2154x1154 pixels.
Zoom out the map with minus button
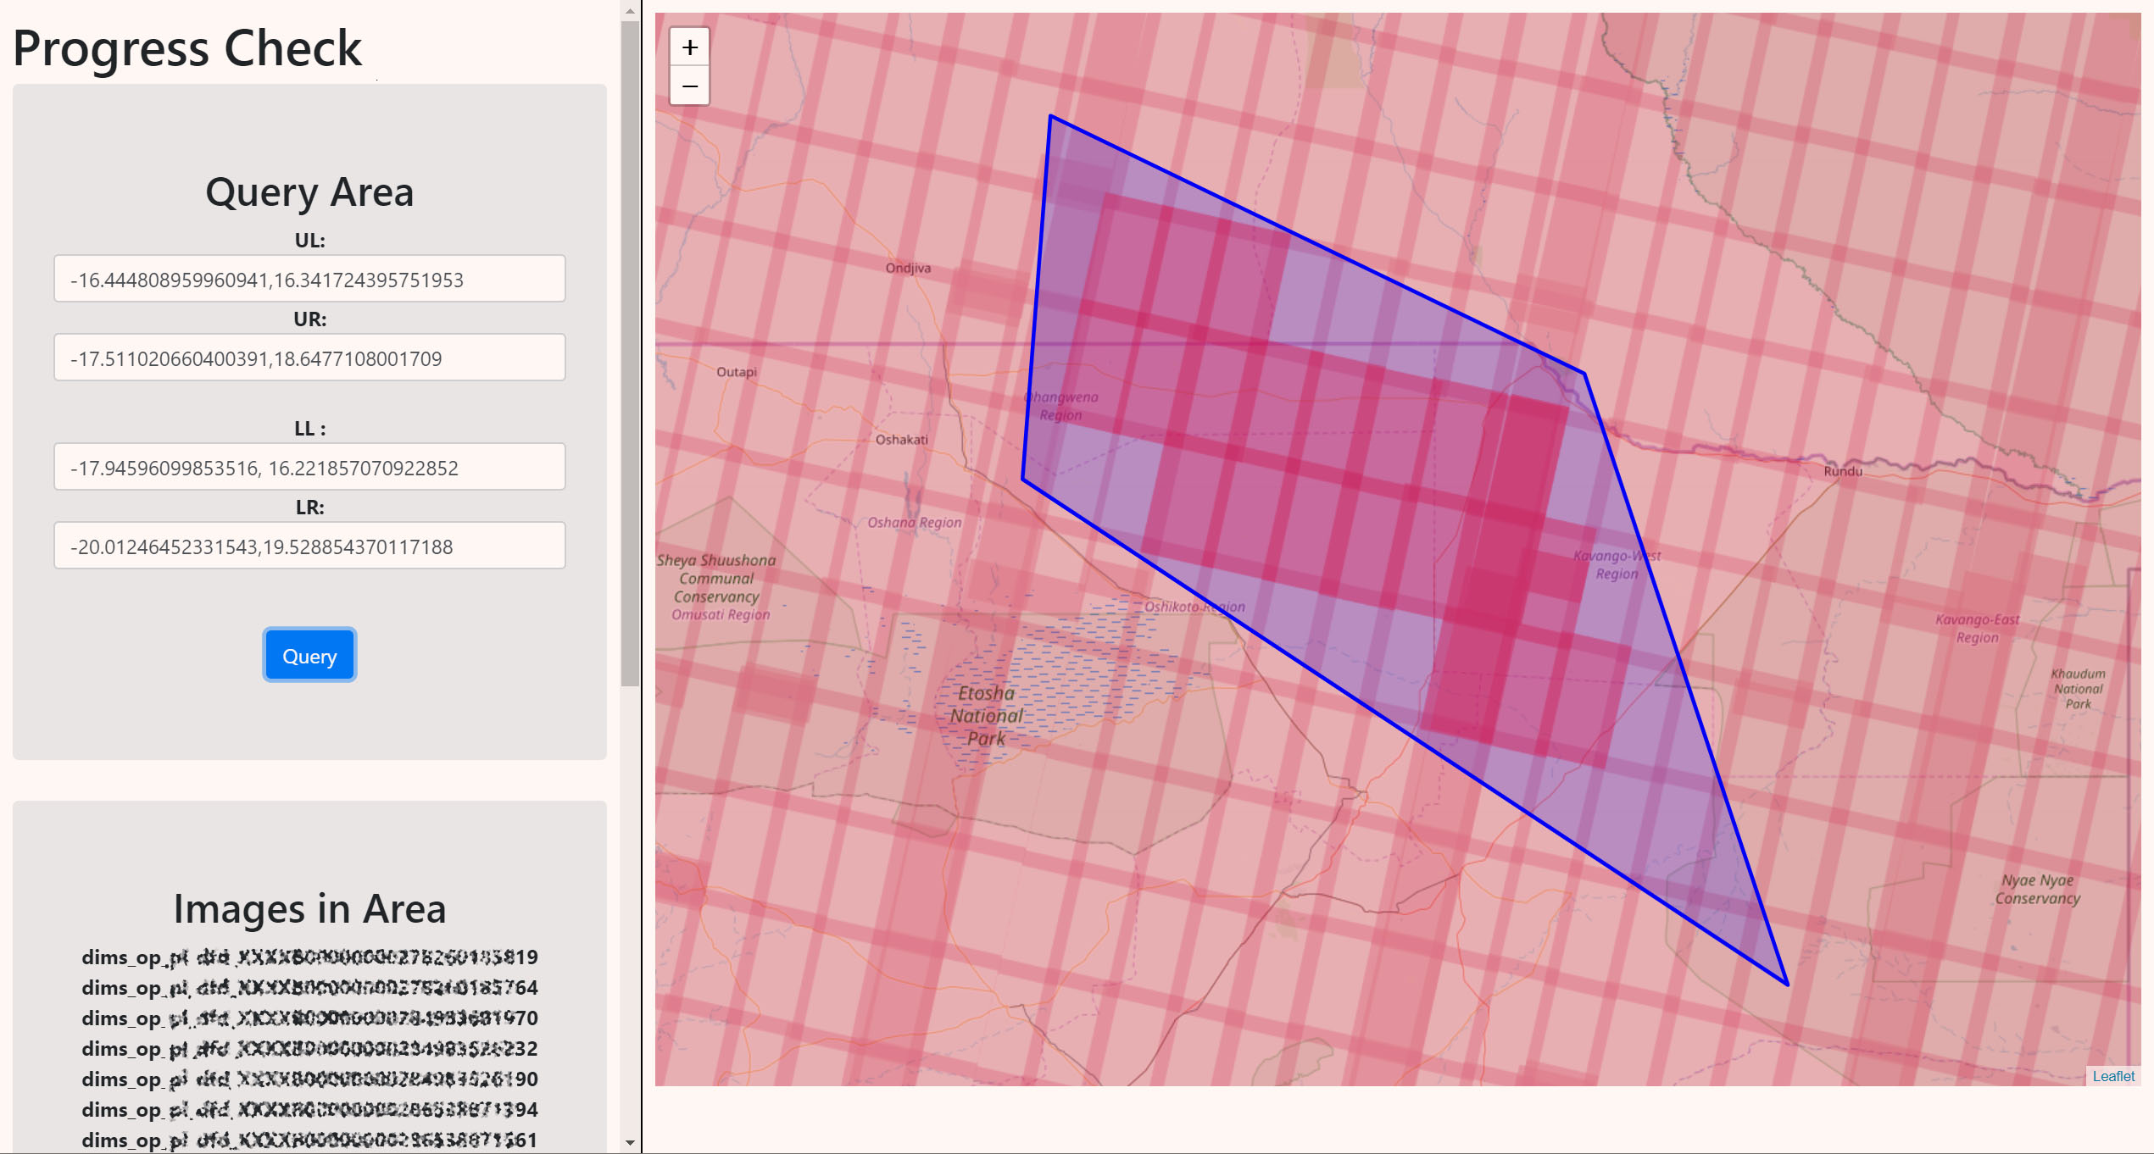(x=689, y=86)
